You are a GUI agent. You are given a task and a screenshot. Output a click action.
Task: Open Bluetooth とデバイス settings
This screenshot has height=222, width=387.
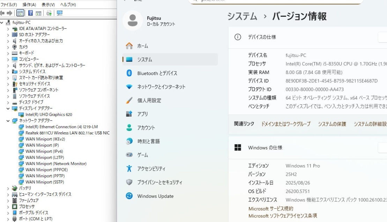[157, 73]
